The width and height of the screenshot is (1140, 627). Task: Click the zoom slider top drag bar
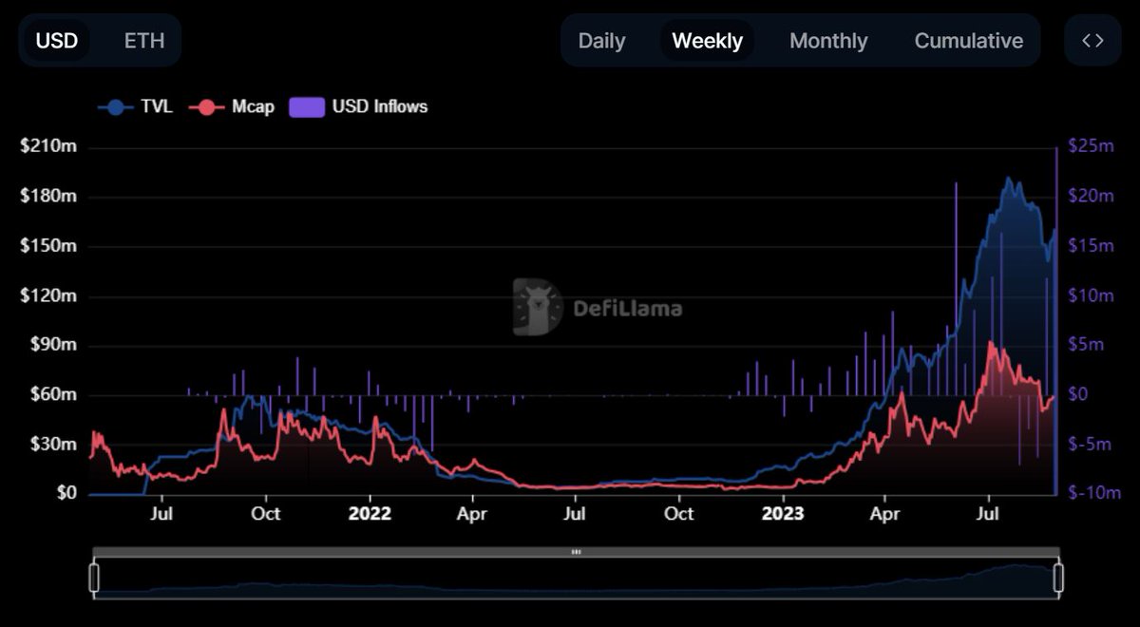click(x=576, y=552)
